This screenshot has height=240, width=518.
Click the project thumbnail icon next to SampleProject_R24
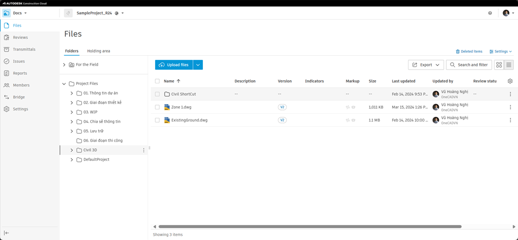[x=69, y=13]
